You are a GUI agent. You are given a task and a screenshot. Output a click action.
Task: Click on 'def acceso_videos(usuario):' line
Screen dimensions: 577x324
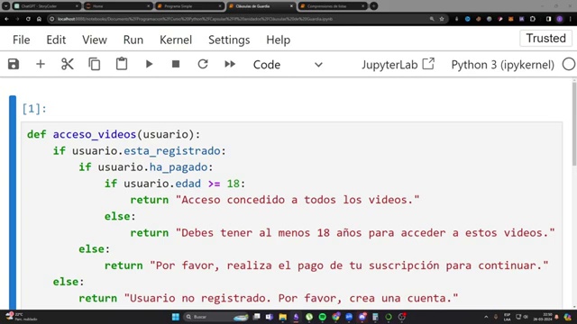(114, 134)
